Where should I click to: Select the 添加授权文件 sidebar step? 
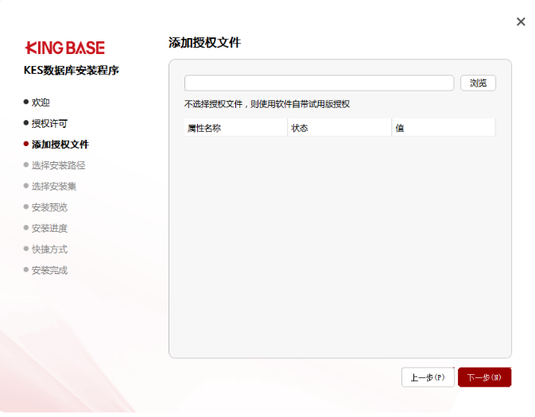tap(60, 145)
